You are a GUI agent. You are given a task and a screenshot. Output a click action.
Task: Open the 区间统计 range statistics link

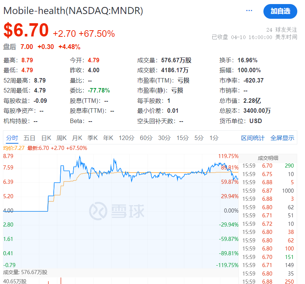pyautogui.click(x=253, y=138)
